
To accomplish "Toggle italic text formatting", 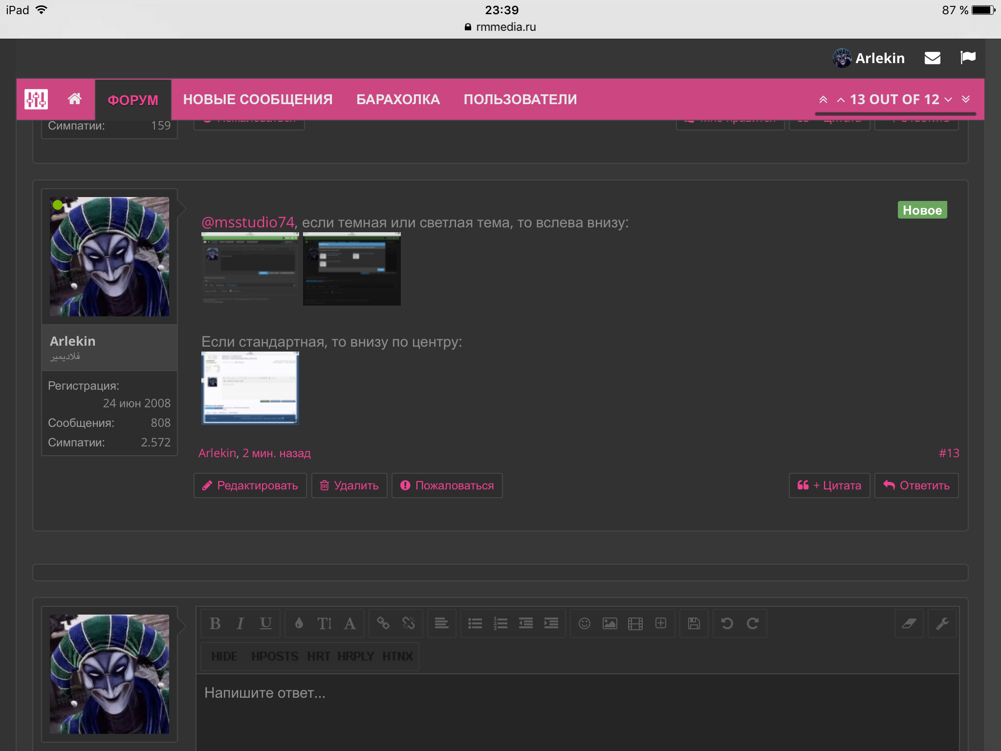I will [x=240, y=623].
